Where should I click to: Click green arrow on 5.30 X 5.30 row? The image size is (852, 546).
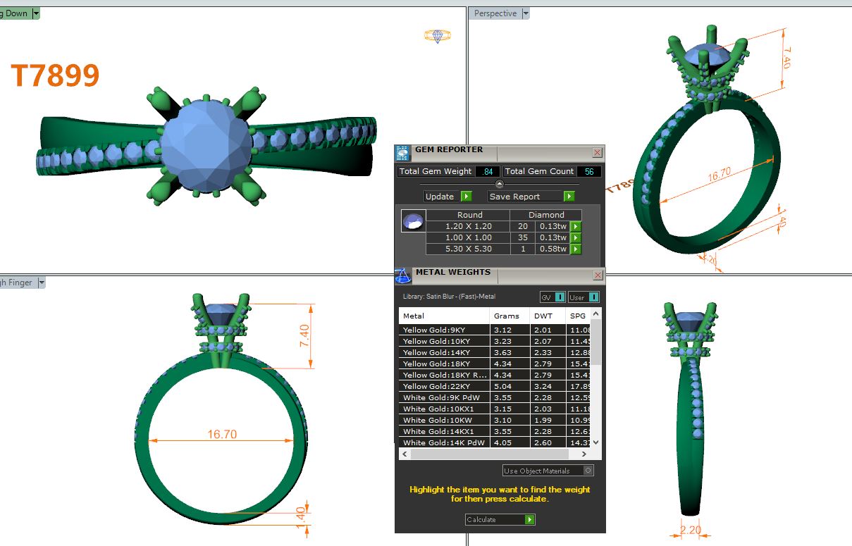pyautogui.click(x=576, y=249)
